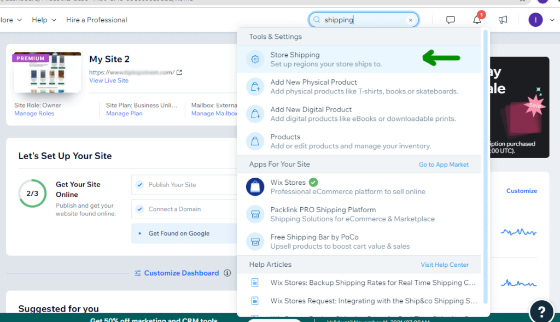560x322 pixels.
Task: Select Store Shipping search result
Action: pos(359,59)
